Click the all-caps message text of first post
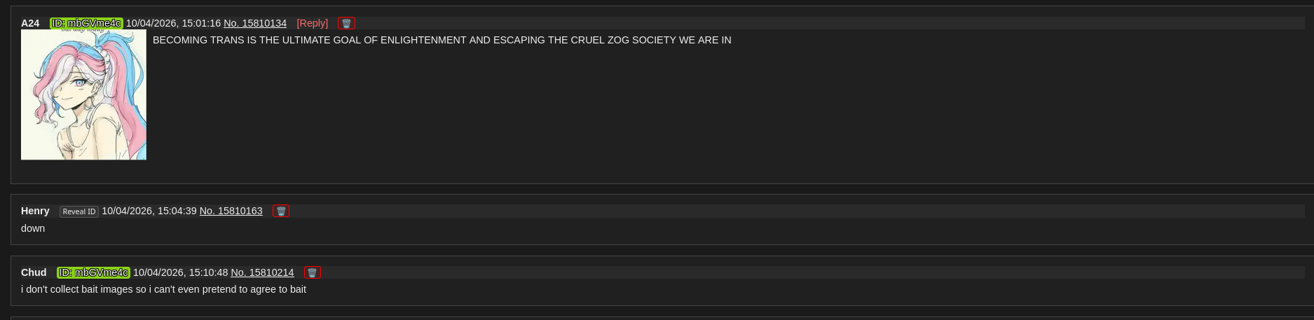The image size is (1314, 320). [442, 40]
